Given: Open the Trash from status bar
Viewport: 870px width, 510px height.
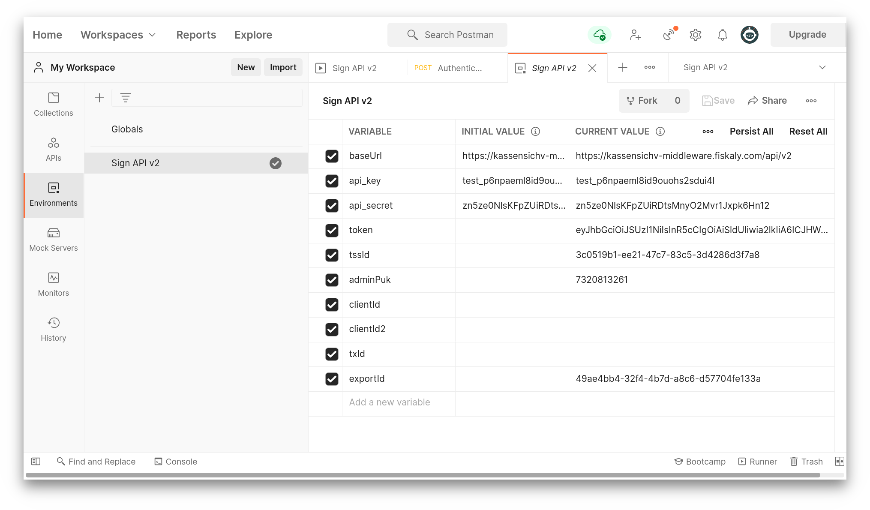Looking at the screenshot, I should pos(806,462).
